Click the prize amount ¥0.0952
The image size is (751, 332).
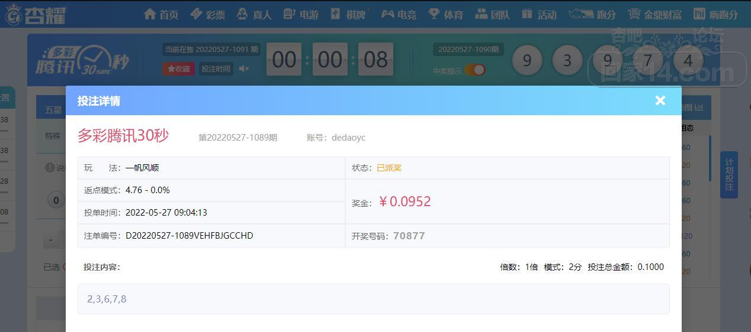405,201
